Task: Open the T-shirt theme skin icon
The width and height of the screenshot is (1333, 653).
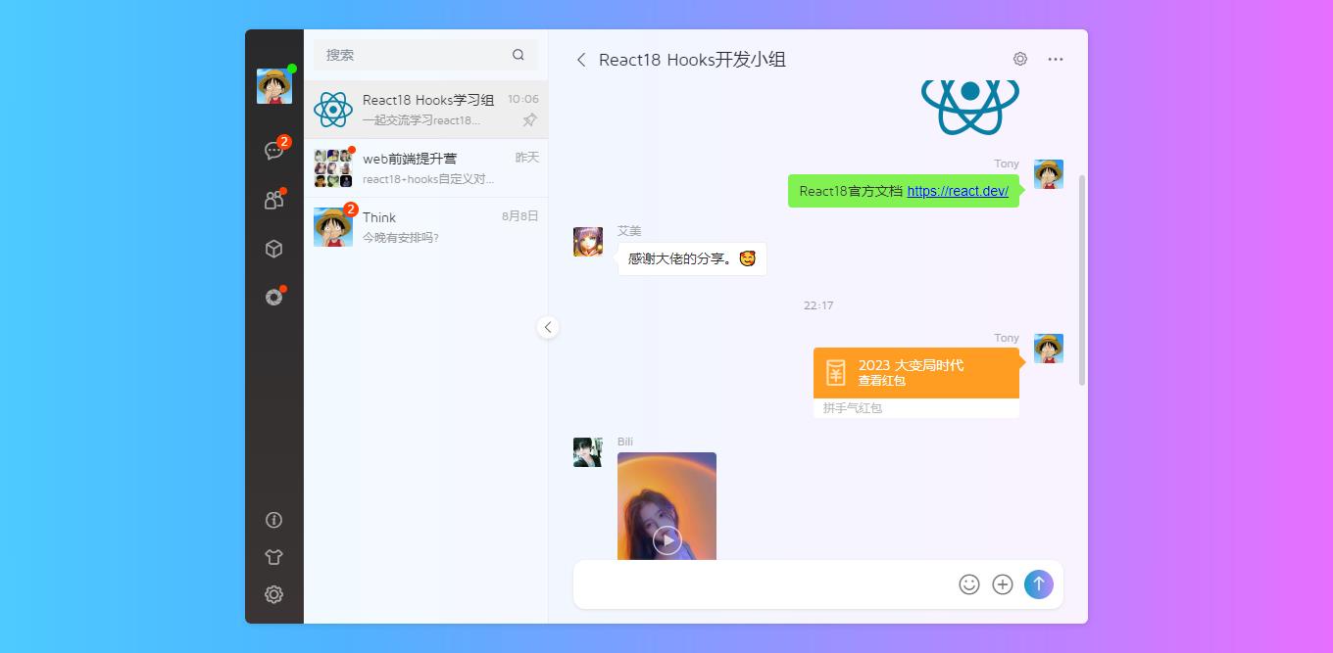Action: [273, 557]
